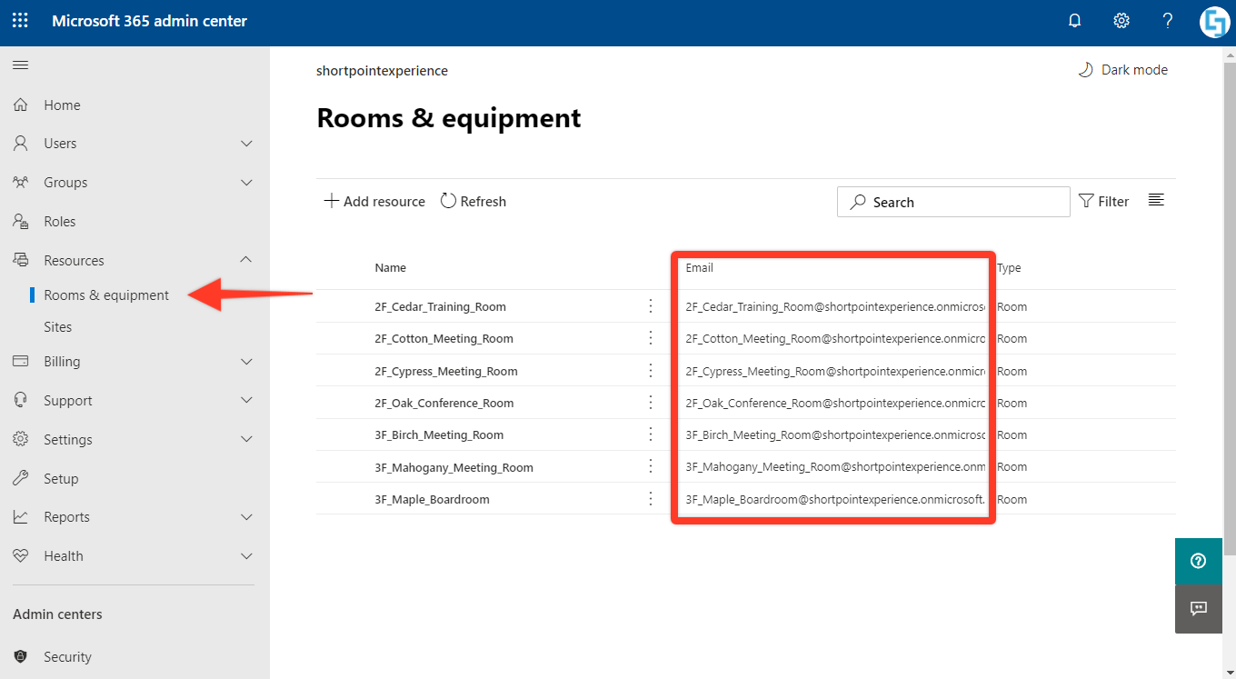Click the shortpointexperience organization name
Image resolution: width=1236 pixels, height=679 pixels.
coord(382,71)
